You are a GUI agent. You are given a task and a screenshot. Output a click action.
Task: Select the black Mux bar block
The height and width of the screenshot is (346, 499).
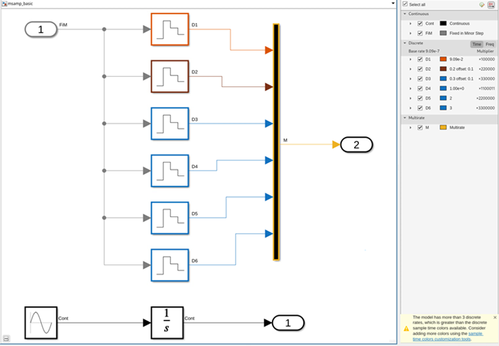tap(276, 142)
